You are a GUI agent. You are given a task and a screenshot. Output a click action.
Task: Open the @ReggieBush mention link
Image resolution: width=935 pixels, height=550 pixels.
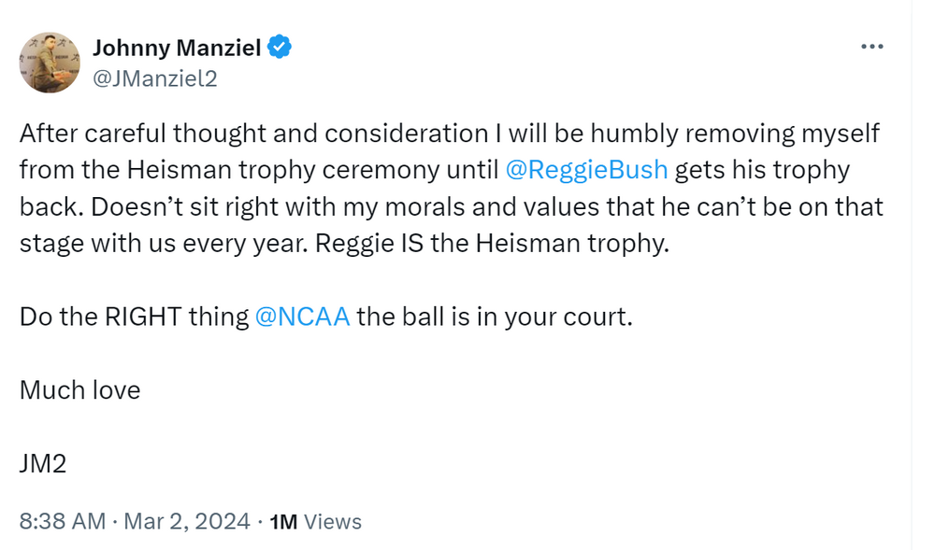pos(586,170)
